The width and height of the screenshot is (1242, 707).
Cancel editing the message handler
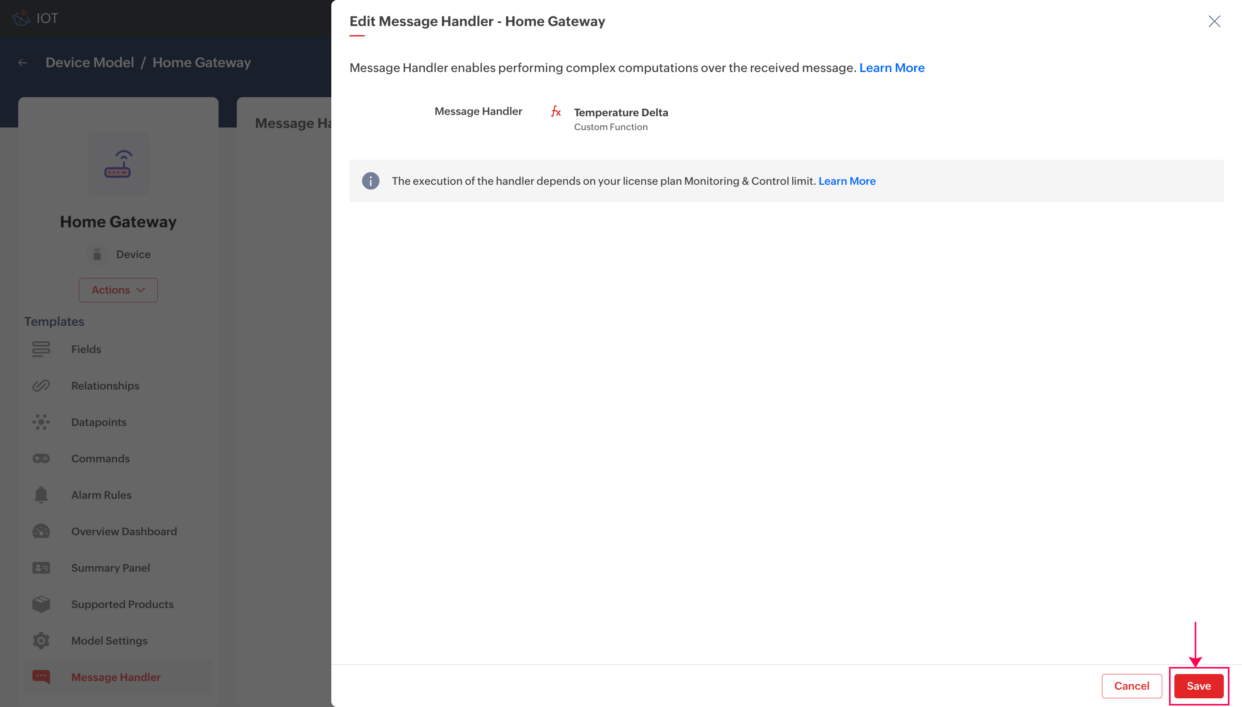1131,685
